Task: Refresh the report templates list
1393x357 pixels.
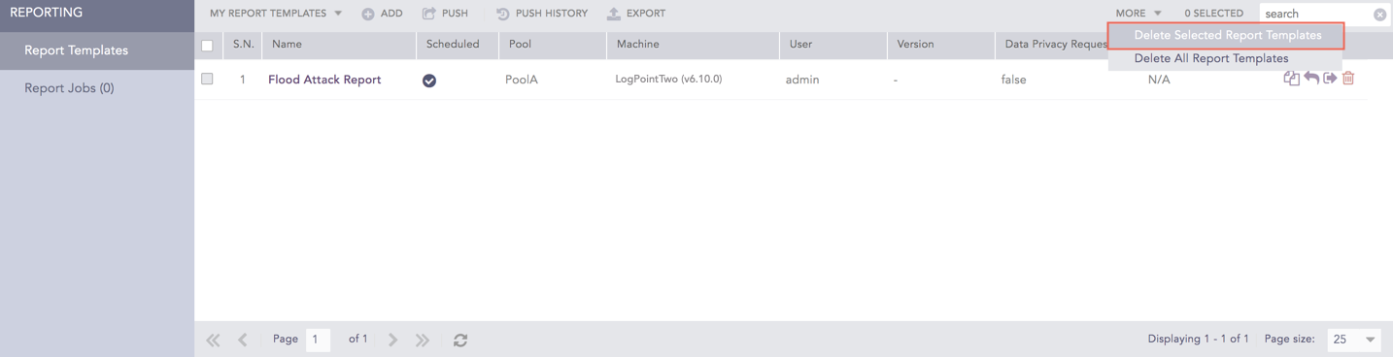Action: click(x=460, y=340)
